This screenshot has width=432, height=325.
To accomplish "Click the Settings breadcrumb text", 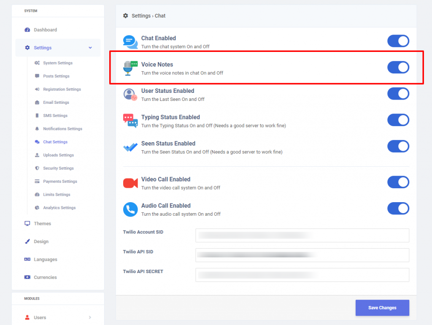I will (141, 16).
